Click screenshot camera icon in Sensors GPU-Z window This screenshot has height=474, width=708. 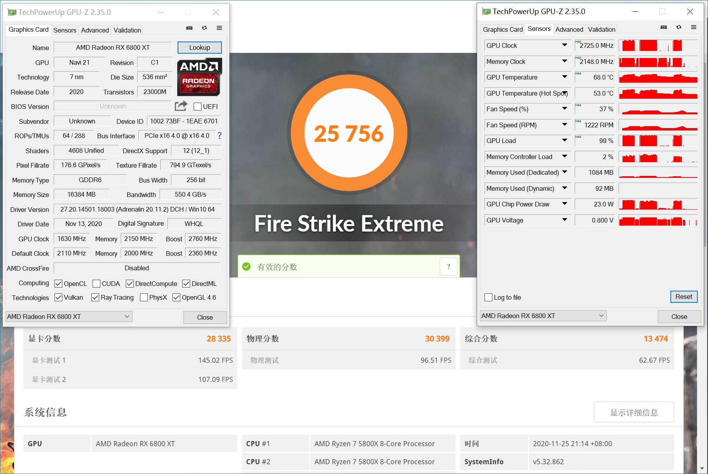click(x=664, y=27)
